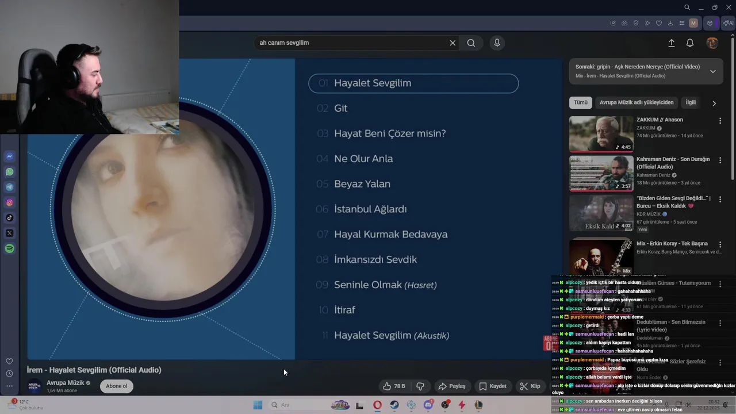The width and height of the screenshot is (736, 414).
Task: Like the video (78 B)
Action: click(394, 386)
